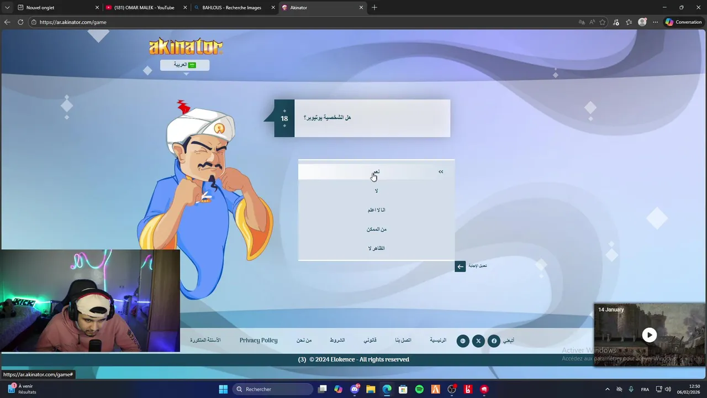Answer "نعم" (yes) to the question

coord(376,172)
